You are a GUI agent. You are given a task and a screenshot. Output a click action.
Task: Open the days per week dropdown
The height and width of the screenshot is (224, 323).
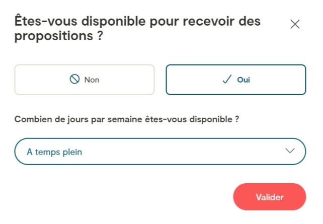pyautogui.click(x=160, y=152)
